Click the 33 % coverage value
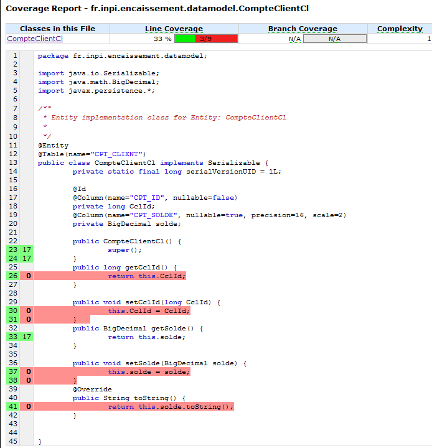This screenshot has width=432, height=448. point(162,39)
